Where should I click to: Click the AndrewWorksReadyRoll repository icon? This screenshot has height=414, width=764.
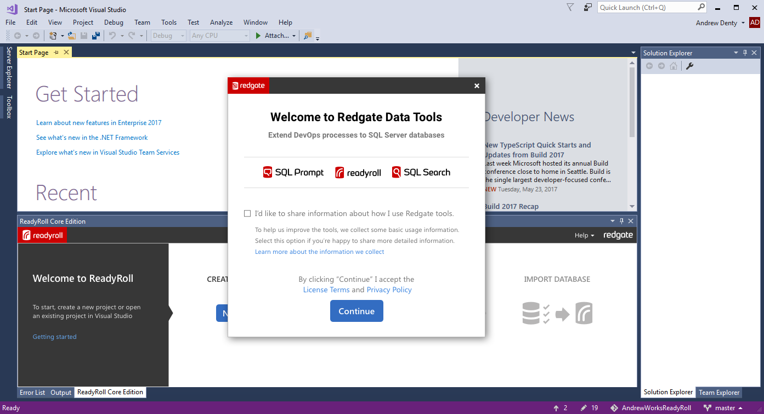pos(614,407)
